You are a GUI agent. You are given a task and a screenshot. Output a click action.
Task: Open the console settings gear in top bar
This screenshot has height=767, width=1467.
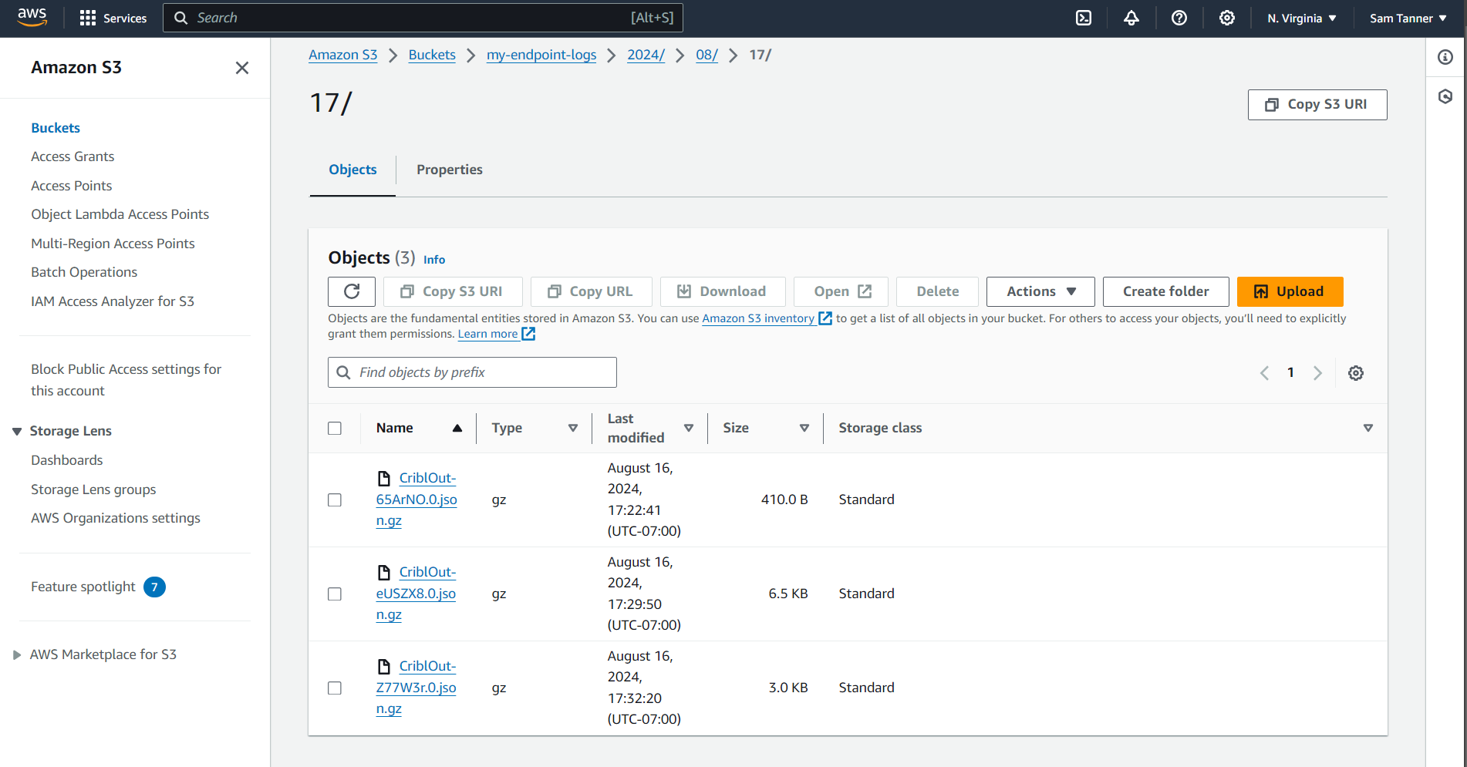tap(1227, 18)
